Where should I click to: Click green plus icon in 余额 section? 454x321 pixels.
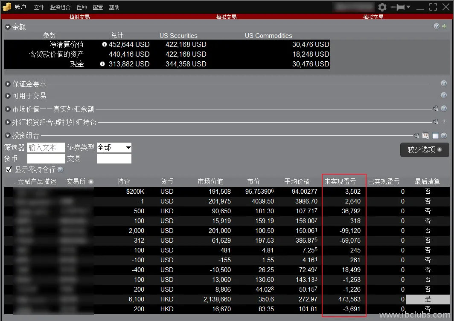[444, 26]
